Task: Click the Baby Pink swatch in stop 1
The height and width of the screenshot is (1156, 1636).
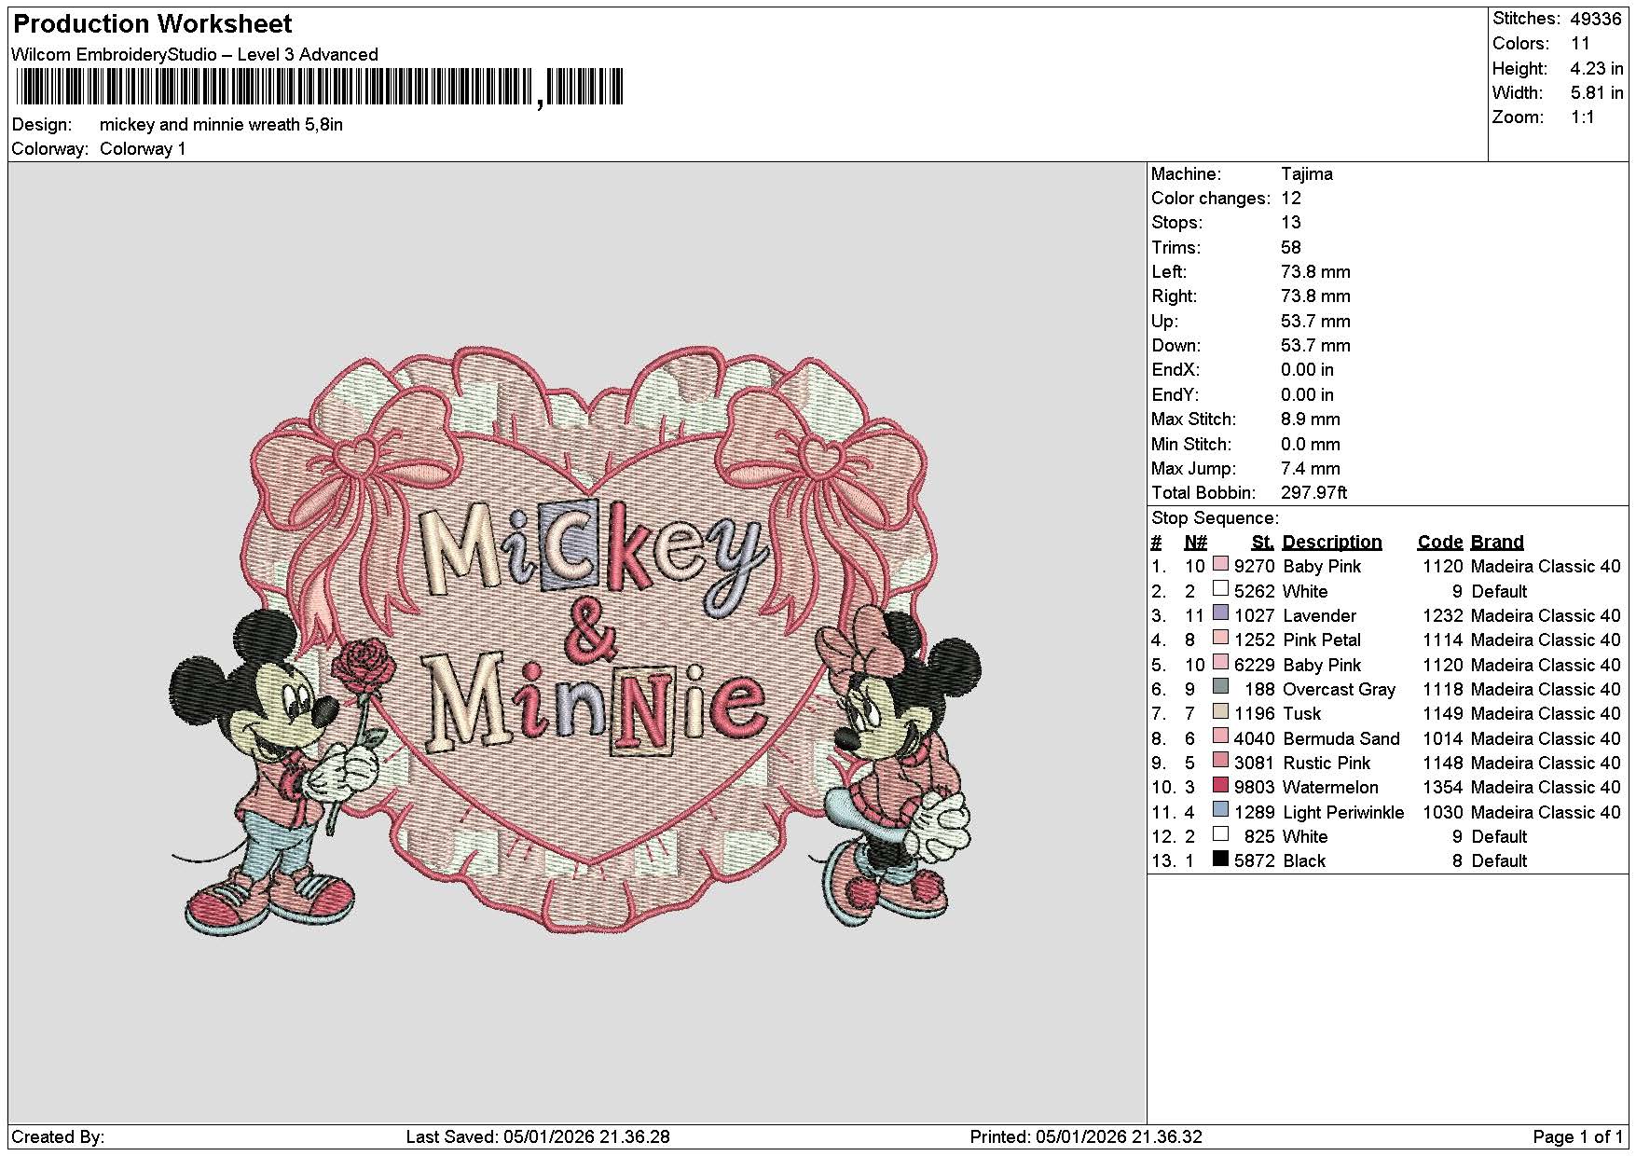Action: (1220, 564)
